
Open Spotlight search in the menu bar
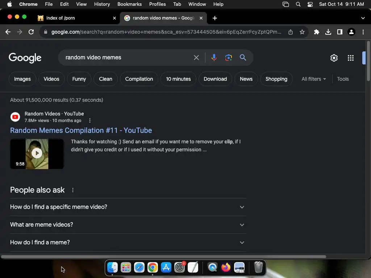pyautogui.click(x=298, y=4)
